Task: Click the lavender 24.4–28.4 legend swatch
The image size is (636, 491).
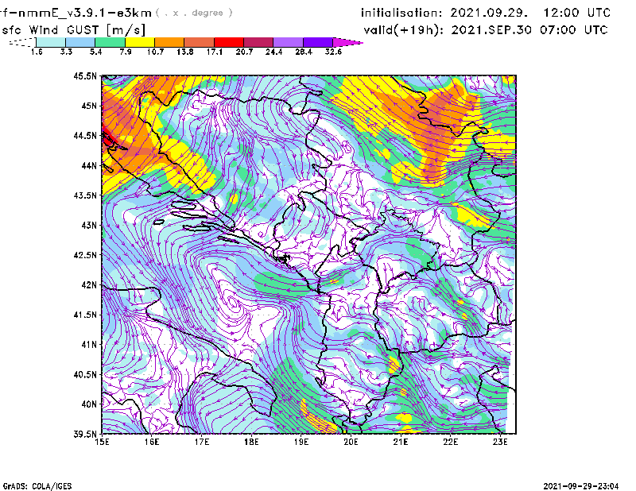Action: (x=288, y=42)
